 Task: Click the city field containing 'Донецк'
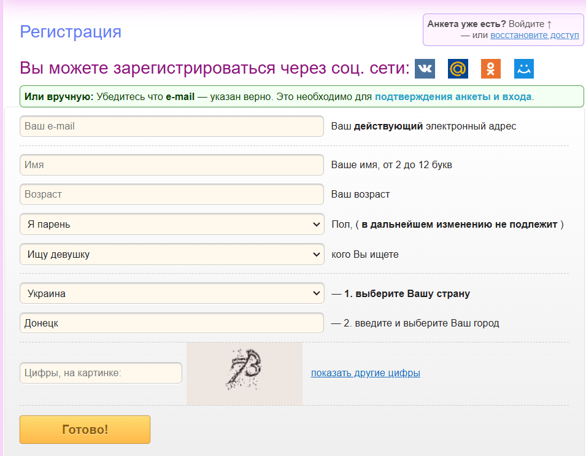[x=171, y=323]
